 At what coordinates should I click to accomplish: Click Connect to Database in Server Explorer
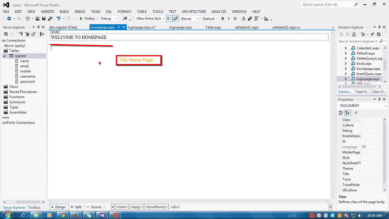[21, 34]
